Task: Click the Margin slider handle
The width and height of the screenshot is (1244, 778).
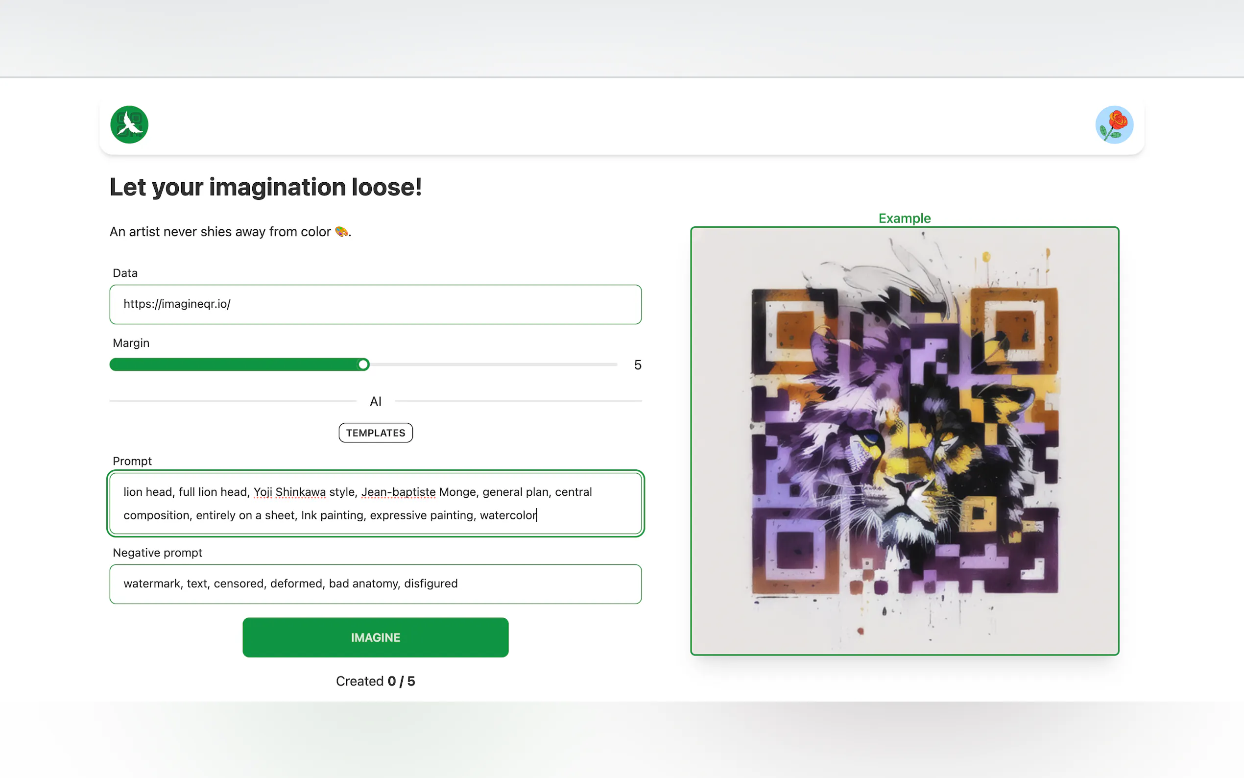Action: 363,365
